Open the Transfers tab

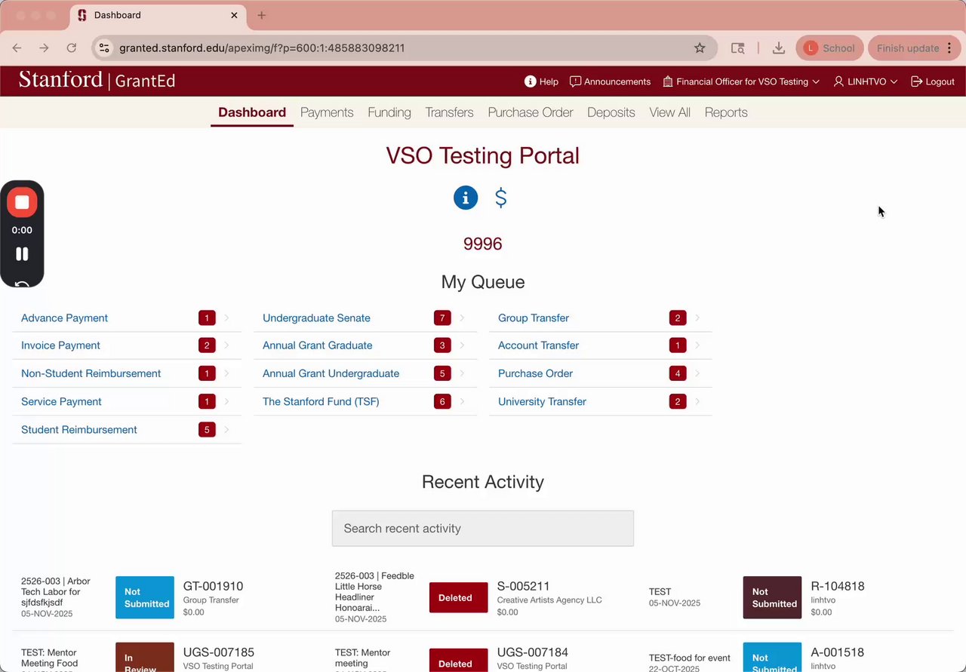click(x=449, y=112)
